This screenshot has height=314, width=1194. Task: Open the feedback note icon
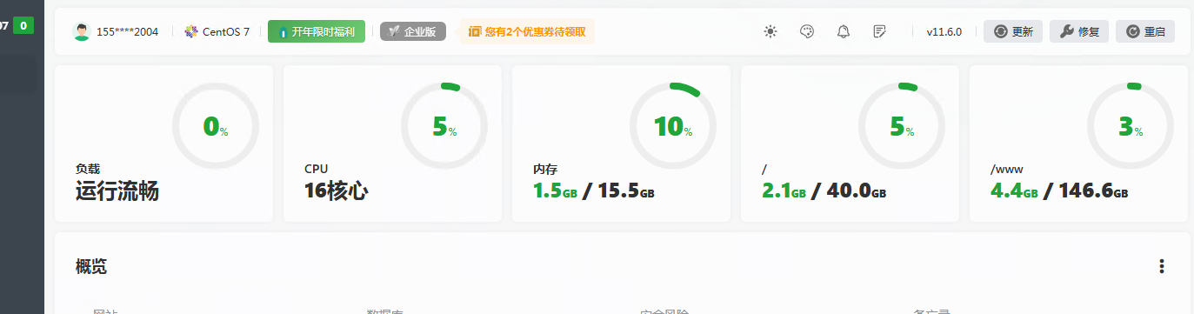[879, 31]
